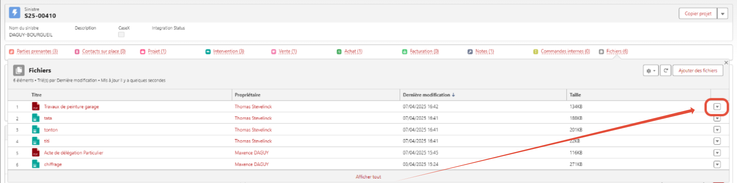The height and width of the screenshot is (183, 737).
Task: Open the file named titi
Action: (46, 141)
